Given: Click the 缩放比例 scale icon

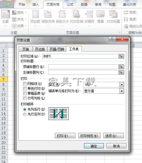Looking at the screenshot, I should (126, 26).
